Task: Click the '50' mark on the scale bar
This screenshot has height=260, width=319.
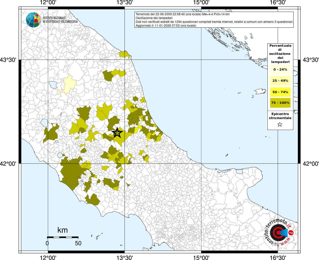Action: 78,243
